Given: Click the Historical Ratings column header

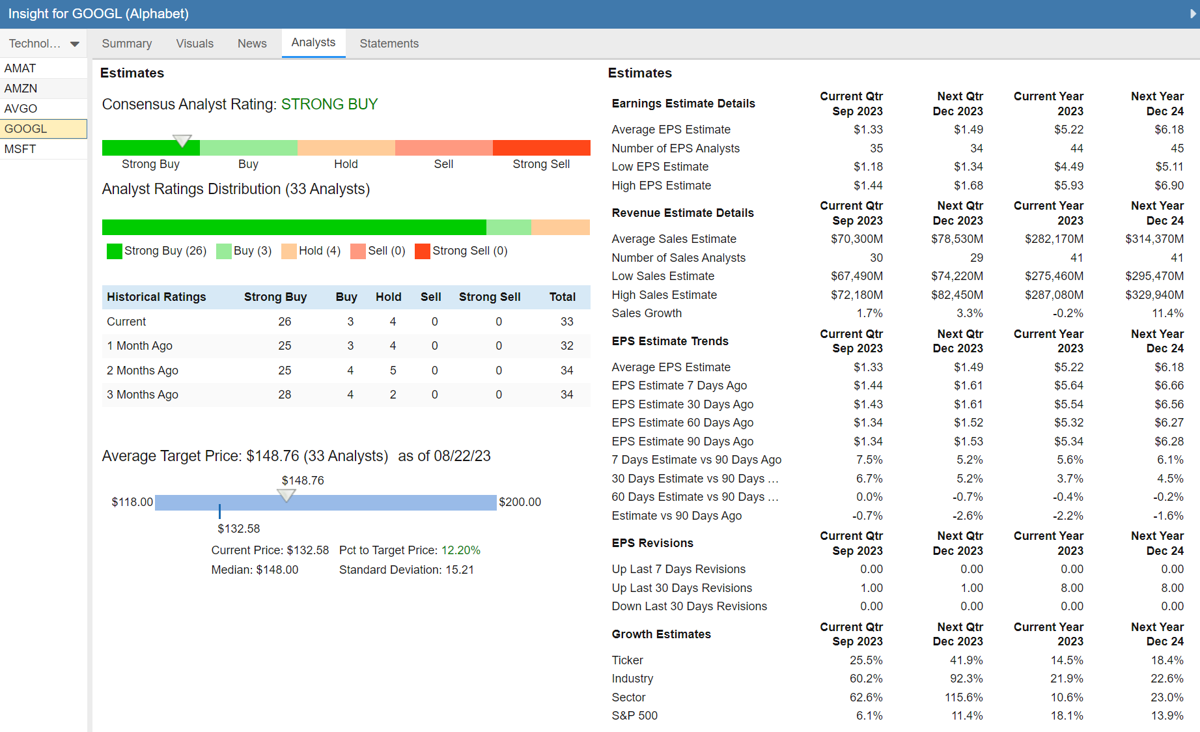Looking at the screenshot, I should click(156, 297).
